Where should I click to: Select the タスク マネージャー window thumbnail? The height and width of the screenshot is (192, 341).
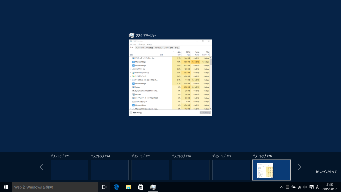(170, 77)
